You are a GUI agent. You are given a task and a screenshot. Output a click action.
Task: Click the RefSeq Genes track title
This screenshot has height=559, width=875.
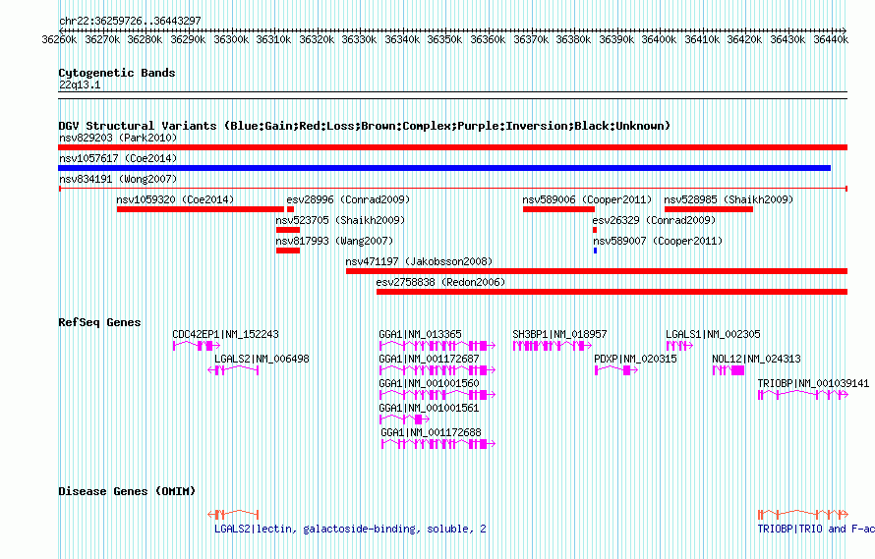tap(99, 322)
